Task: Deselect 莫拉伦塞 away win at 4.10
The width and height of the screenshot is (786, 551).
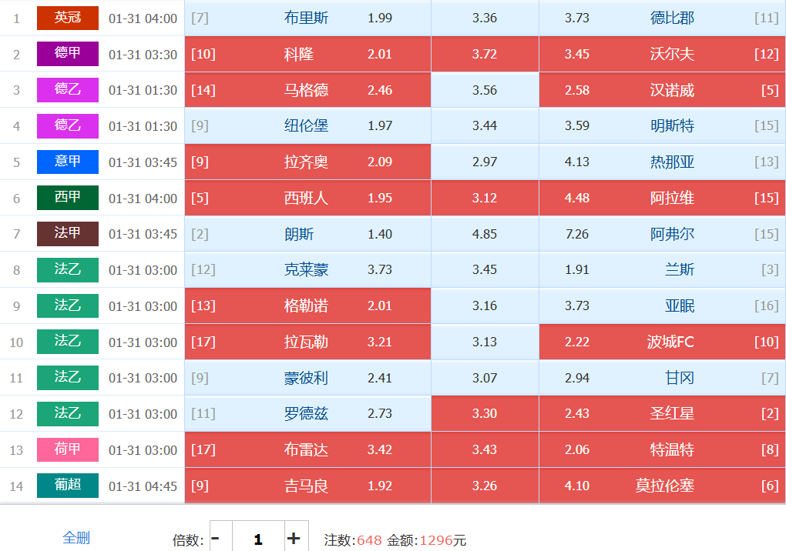Action: click(662, 486)
